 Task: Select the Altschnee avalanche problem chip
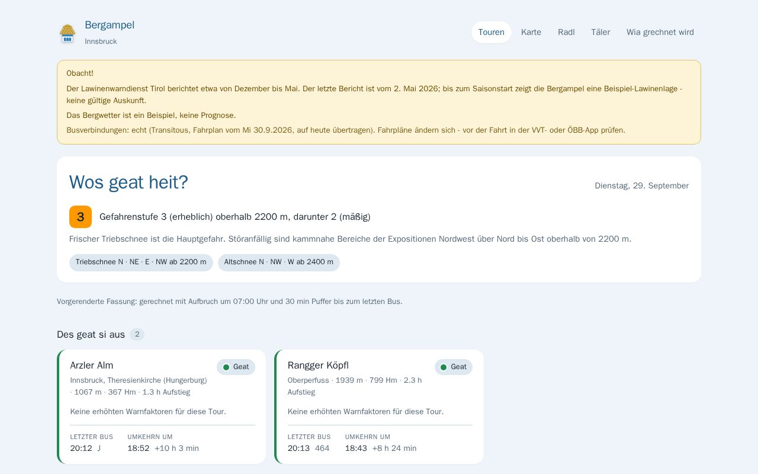pos(279,262)
